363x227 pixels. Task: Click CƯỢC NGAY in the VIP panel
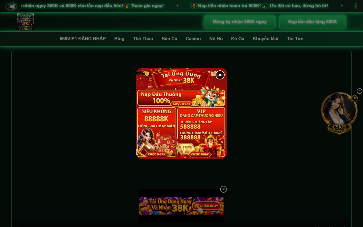click(x=200, y=154)
